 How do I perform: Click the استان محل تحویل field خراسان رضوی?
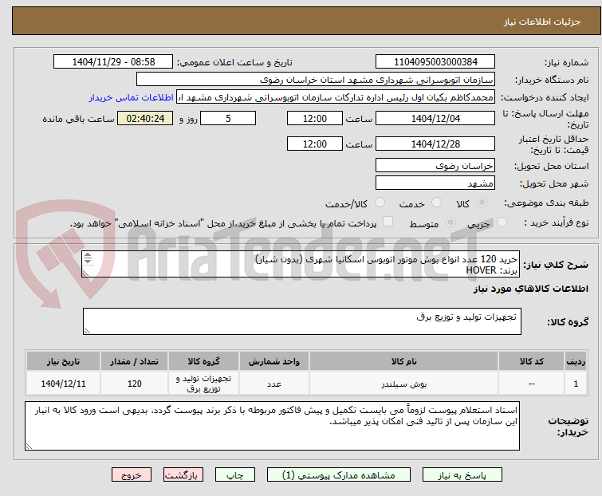[435, 165]
